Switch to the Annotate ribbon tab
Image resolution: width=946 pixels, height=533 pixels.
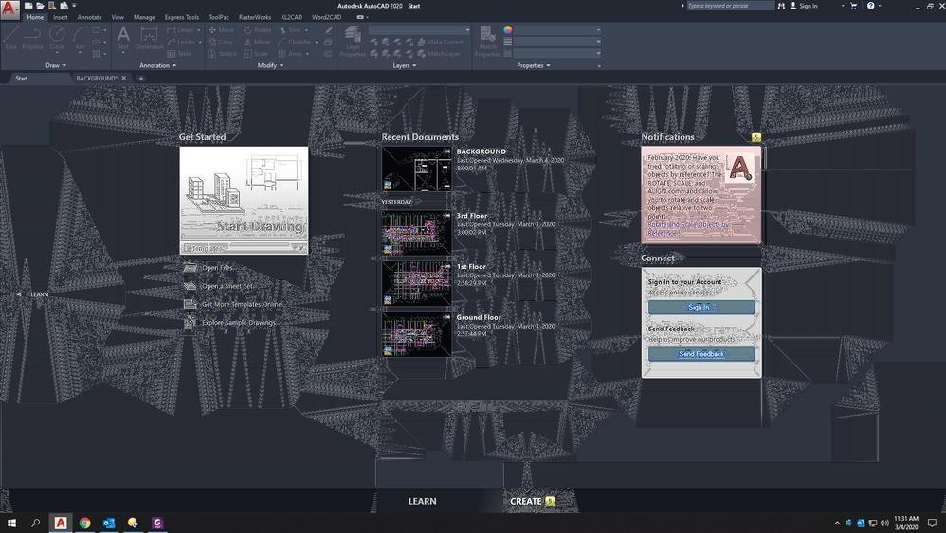pyautogui.click(x=89, y=17)
